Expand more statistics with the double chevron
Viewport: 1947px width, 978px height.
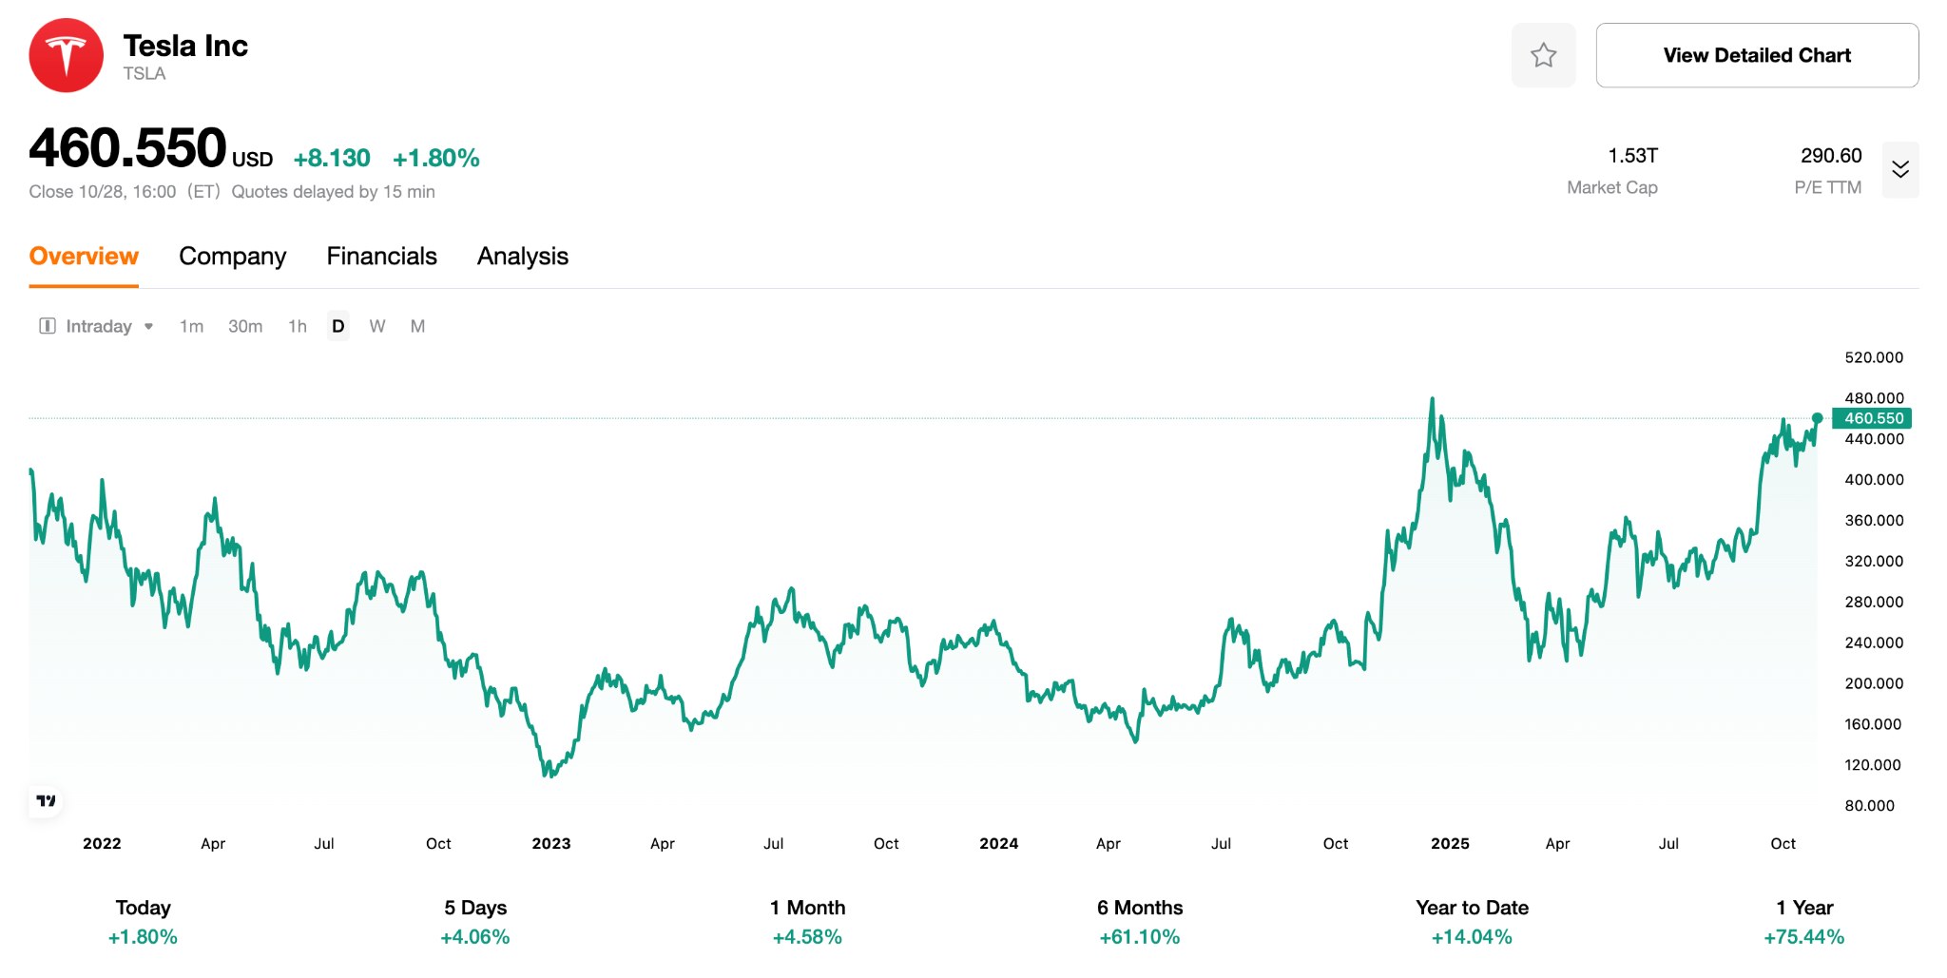1899,169
